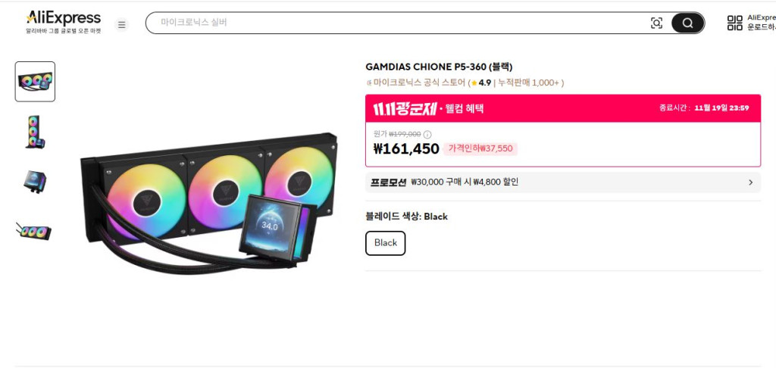776x368 pixels.
Task: Click the star rating 4.9
Action: pyautogui.click(x=480, y=83)
